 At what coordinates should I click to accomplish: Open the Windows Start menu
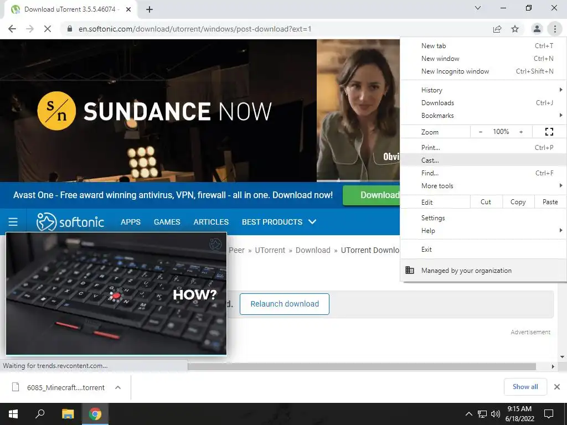point(13,414)
